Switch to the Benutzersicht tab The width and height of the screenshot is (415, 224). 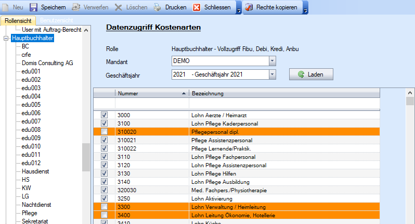[x=57, y=20]
